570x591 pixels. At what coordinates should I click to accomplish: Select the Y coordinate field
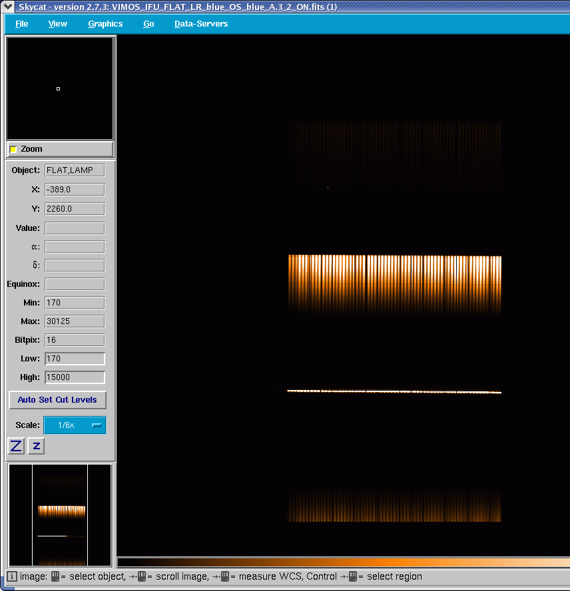pos(75,209)
